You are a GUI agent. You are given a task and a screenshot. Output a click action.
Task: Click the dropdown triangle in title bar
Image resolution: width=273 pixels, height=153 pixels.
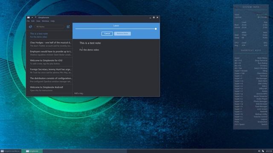[x=36, y=17]
